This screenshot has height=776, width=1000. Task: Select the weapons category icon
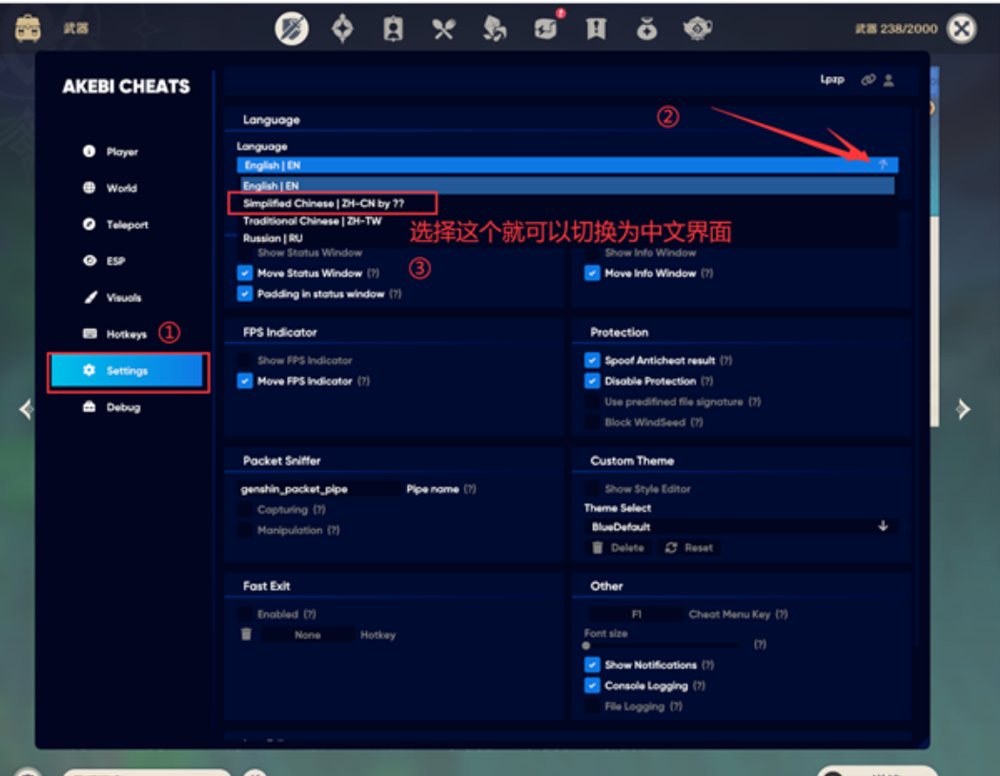pyautogui.click(x=292, y=29)
